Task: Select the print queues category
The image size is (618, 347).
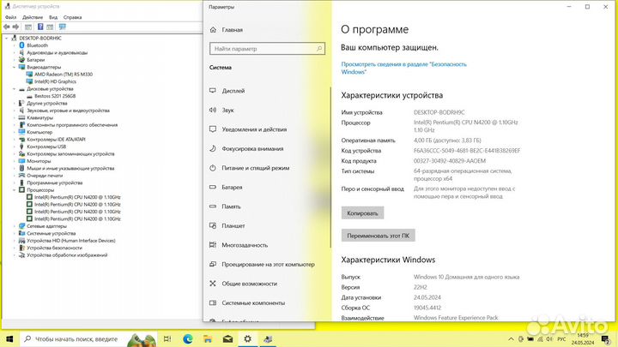Action: (x=45, y=176)
